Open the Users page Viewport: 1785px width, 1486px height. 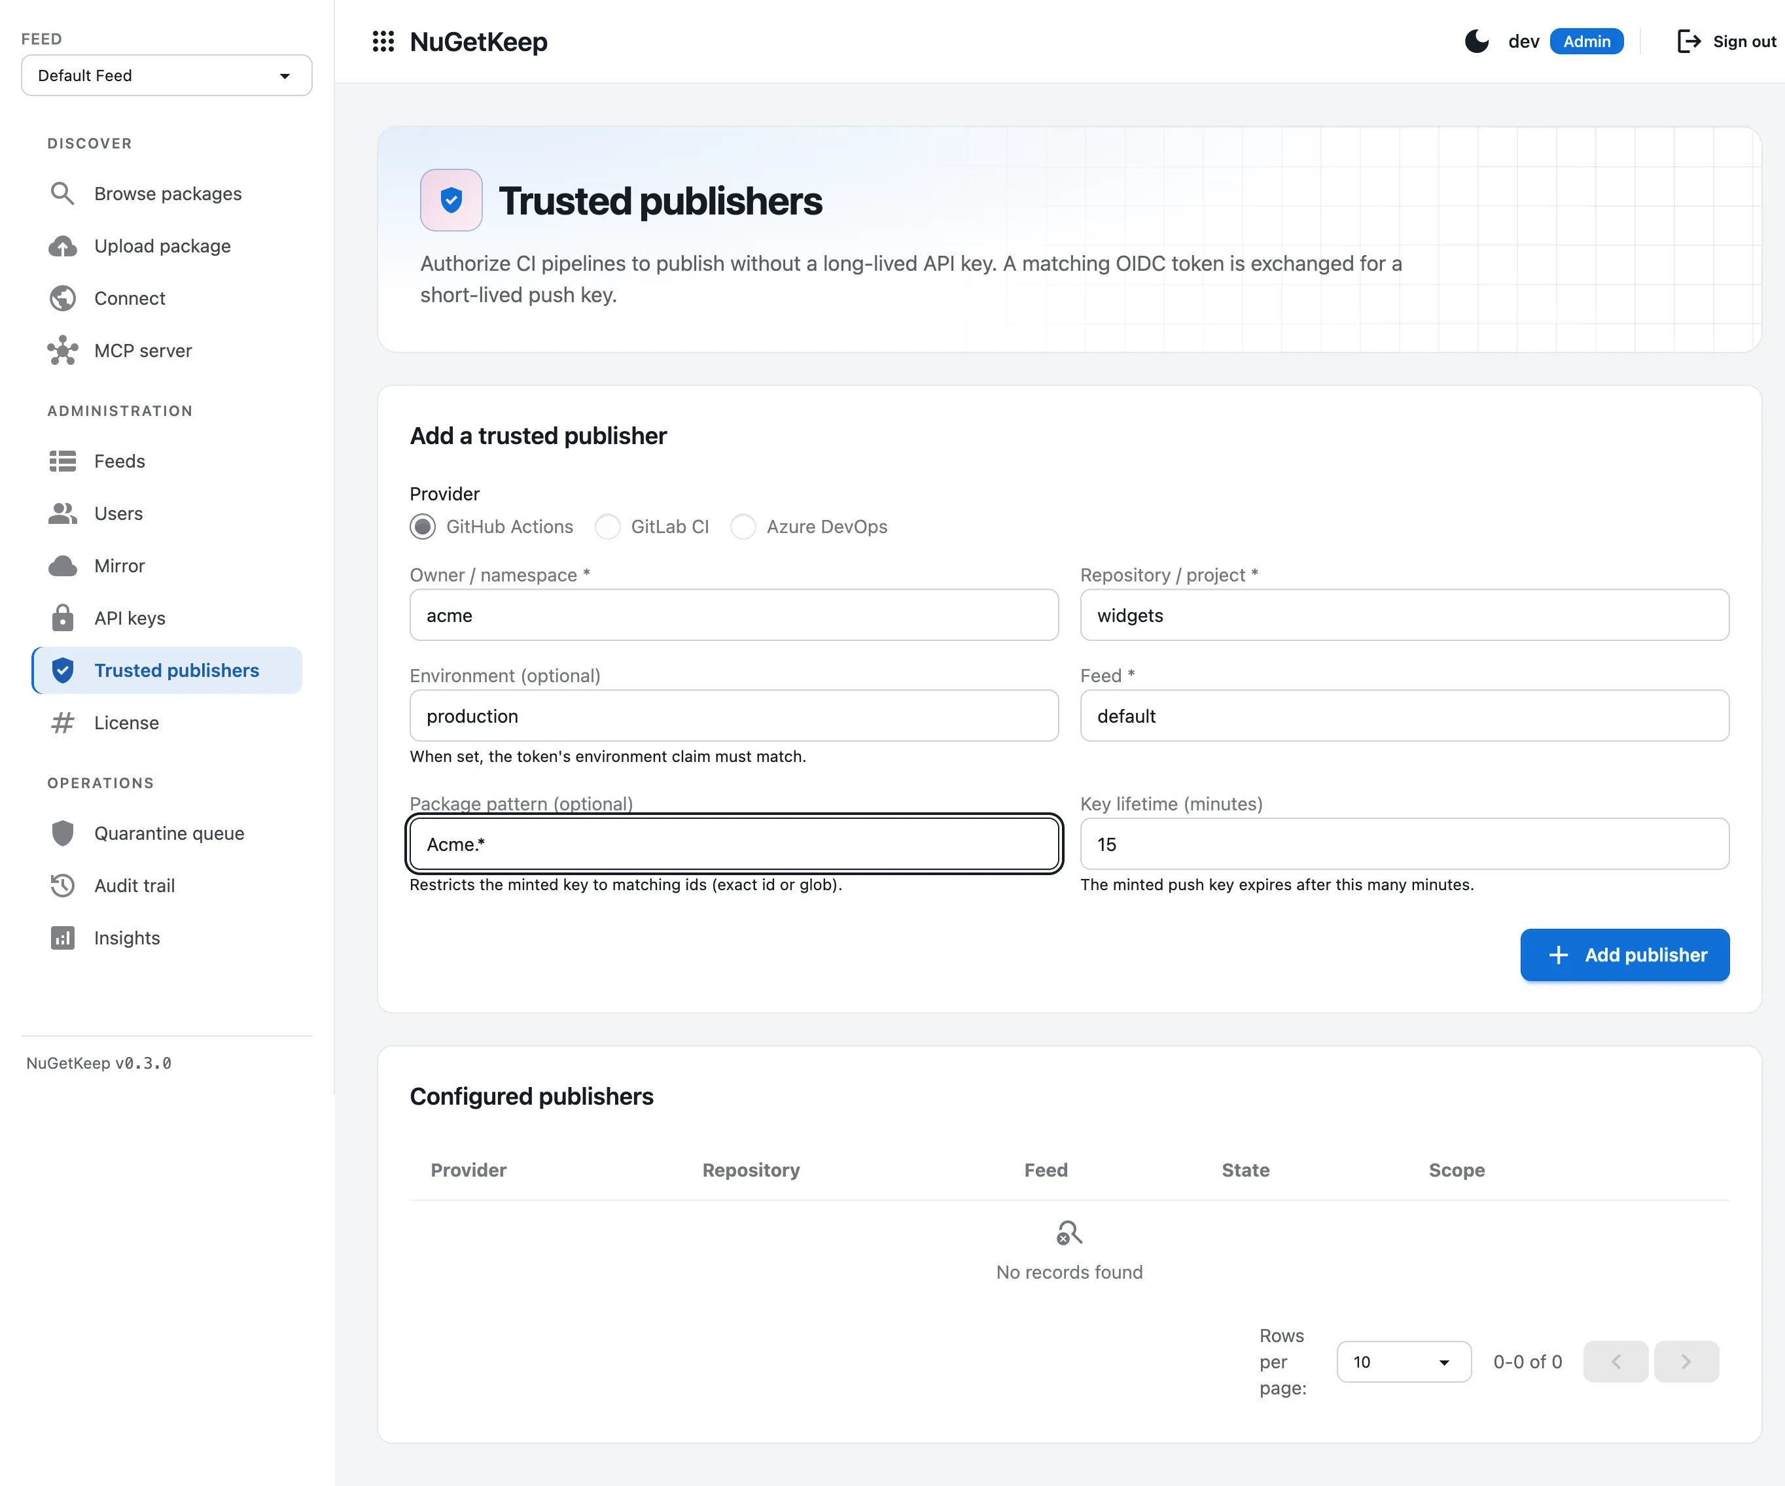point(168,513)
